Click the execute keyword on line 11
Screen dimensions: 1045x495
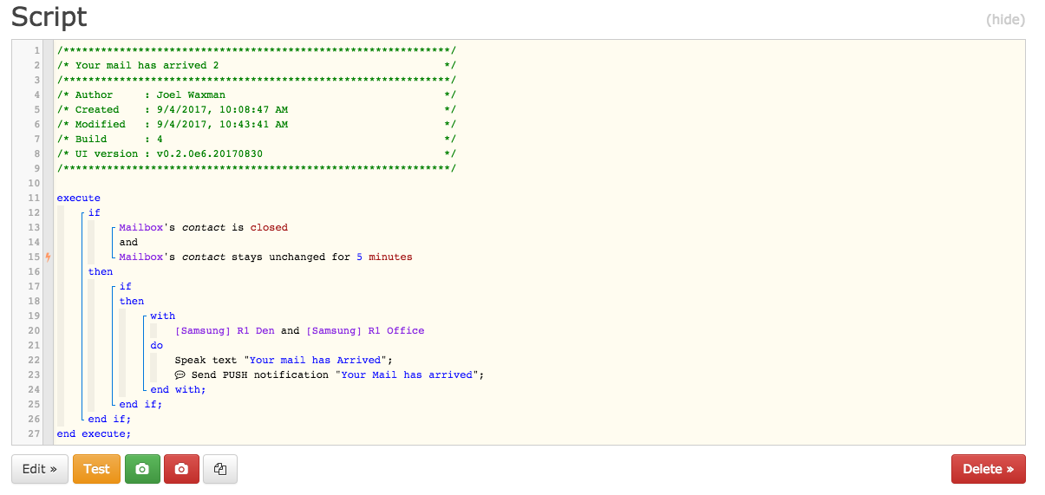coord(79,198)
